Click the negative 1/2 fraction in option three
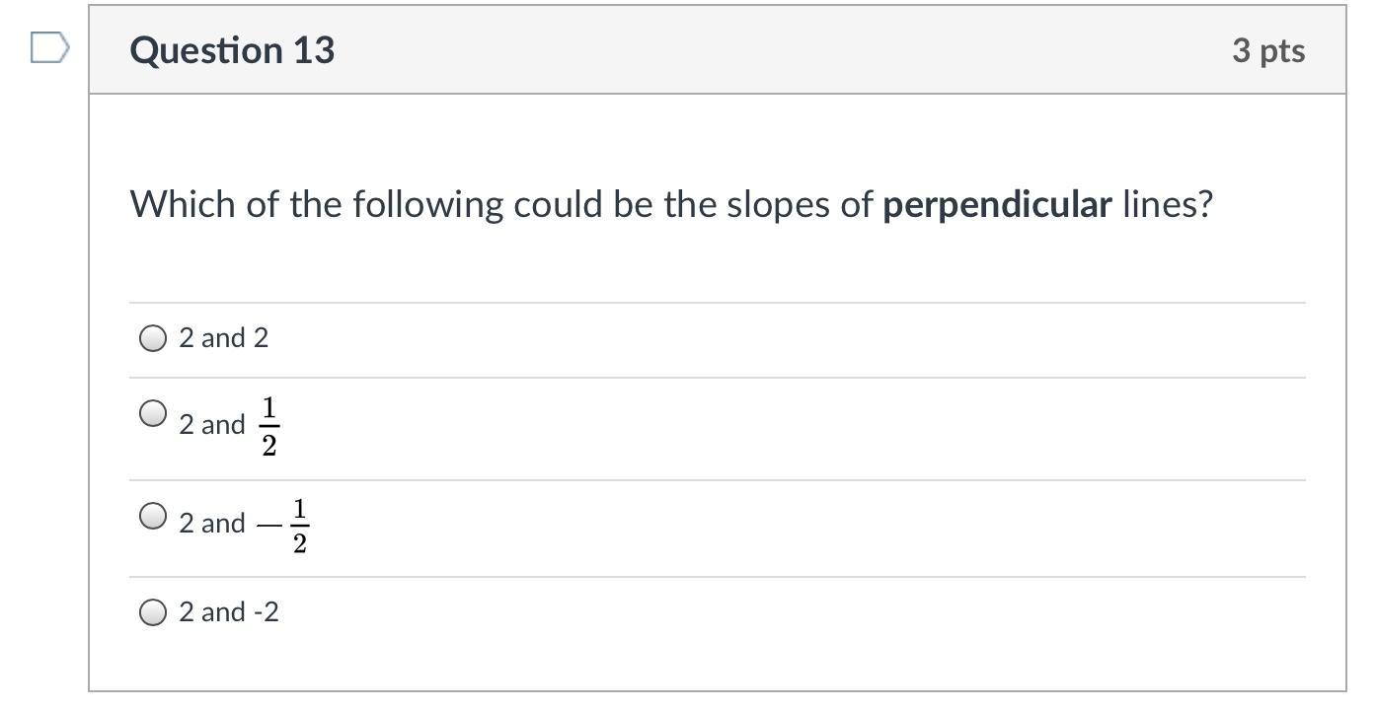The width and height of the screenshot is (1376, 711). click(x=300, y=526)
